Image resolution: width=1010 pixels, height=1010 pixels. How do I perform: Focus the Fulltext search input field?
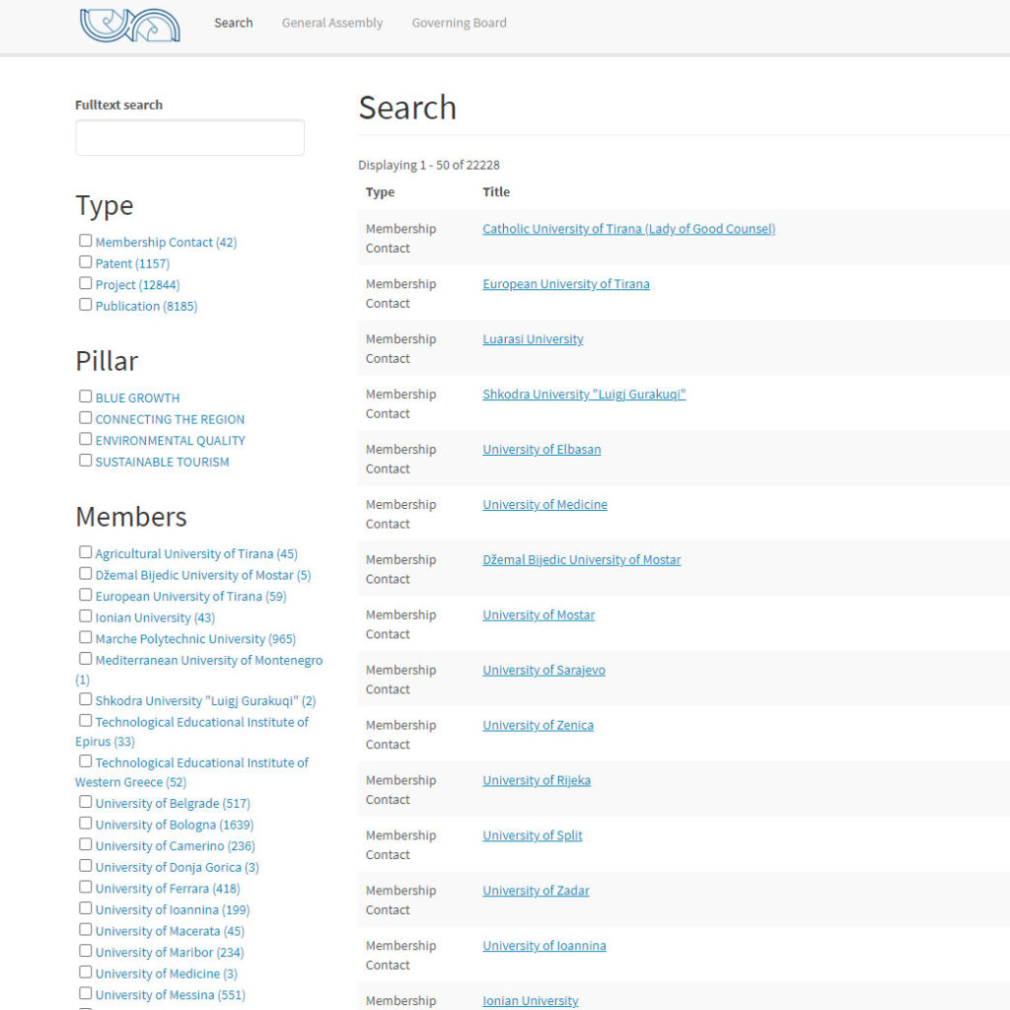(x=189, y=137)
